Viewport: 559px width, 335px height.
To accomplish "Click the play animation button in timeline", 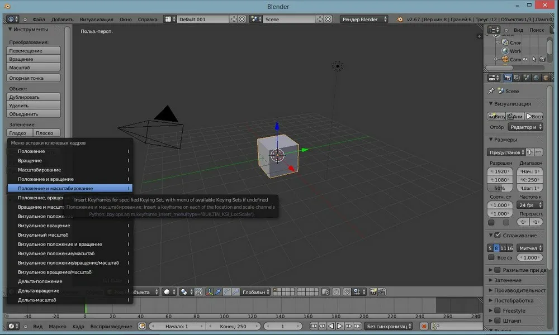I will point(340,326).
